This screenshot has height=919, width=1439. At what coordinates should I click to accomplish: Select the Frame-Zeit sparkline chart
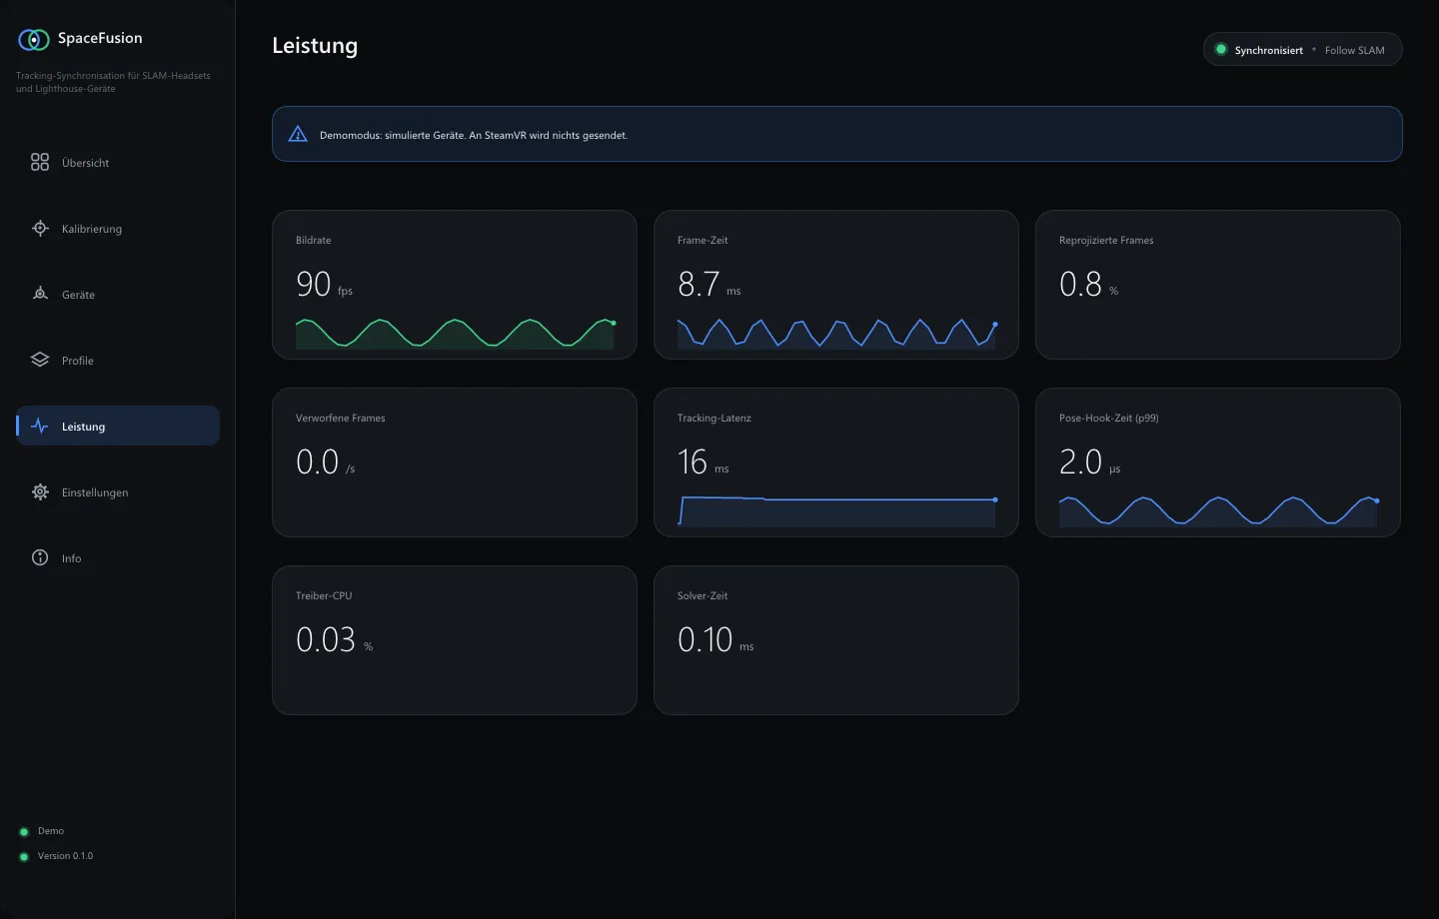[x=836, y=333]
